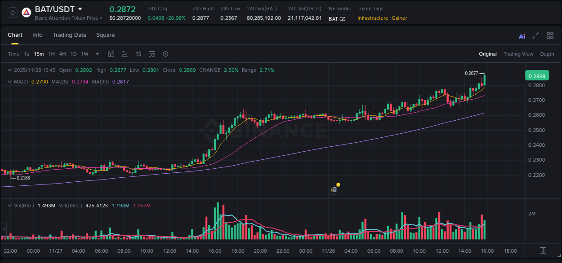
Task: Open the indicators list icon
Action: pyautogui.click(x=152, y=53)
